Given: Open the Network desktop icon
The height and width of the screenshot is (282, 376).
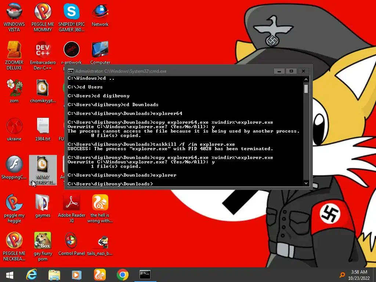Looking at the screenshot, I should pyautogui.click(x=100, y=15).
